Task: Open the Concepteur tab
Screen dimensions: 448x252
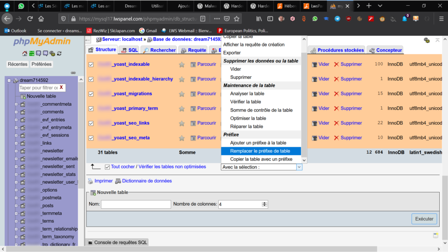Action: [x=385, y=50]
